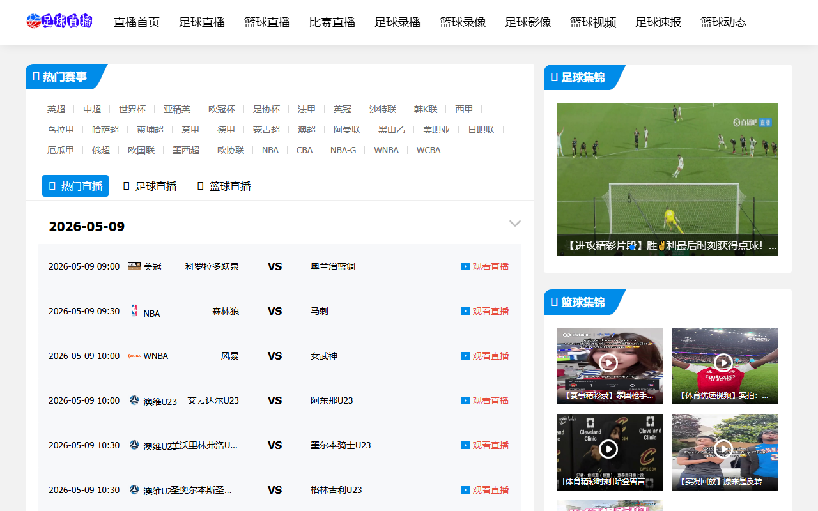Open the 亚精英 league link
Viewport: 818px width, 511px height.
pos(177,109)
